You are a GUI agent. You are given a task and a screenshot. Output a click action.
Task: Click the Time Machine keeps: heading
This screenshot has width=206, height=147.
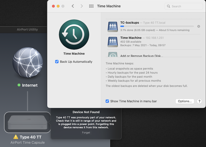point(120,63)
